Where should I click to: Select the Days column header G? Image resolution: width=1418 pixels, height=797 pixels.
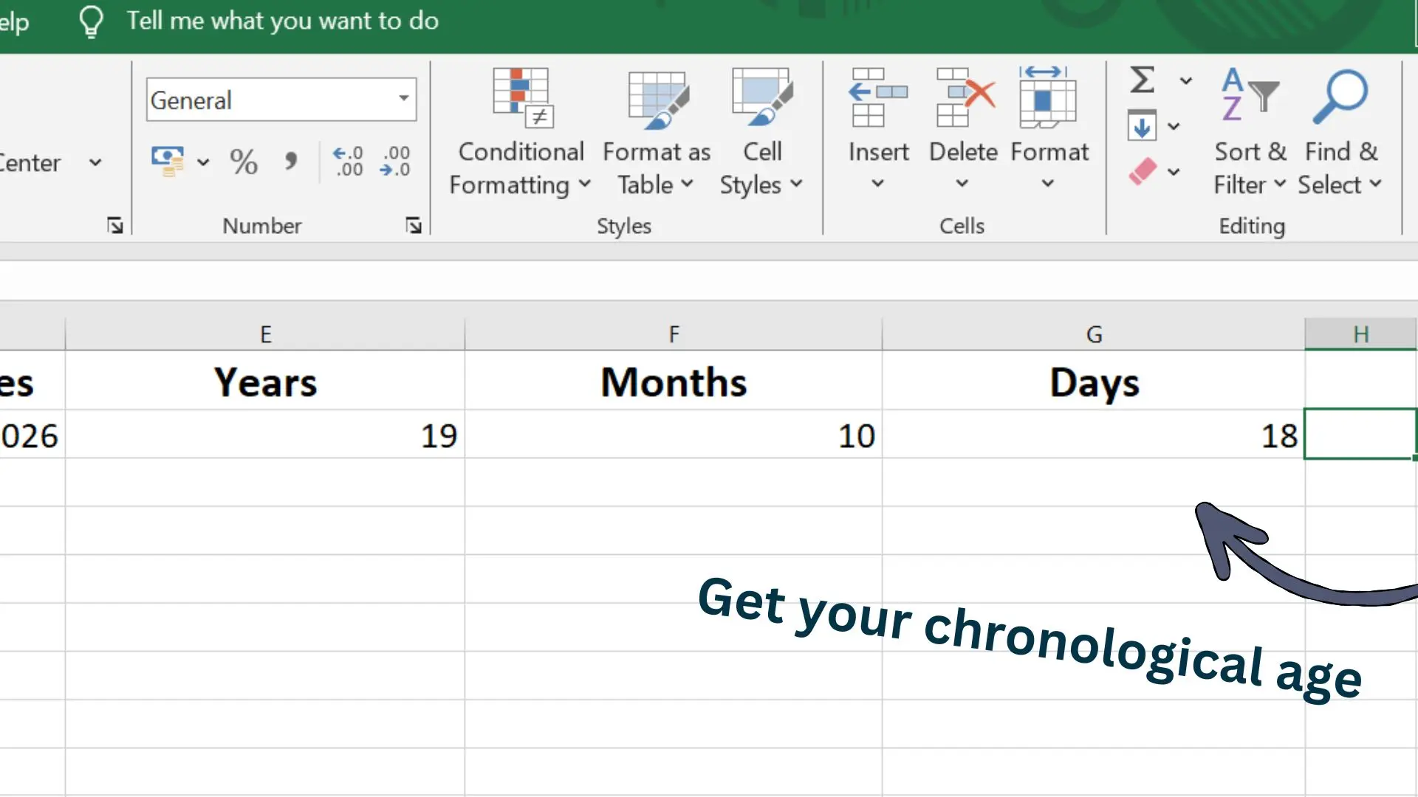(1094, 334)
